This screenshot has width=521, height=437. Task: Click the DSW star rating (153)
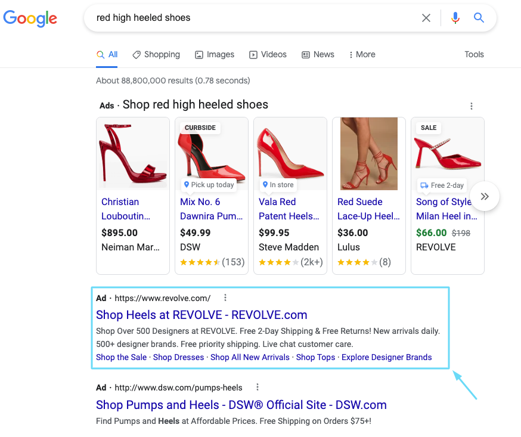point(212,262)
